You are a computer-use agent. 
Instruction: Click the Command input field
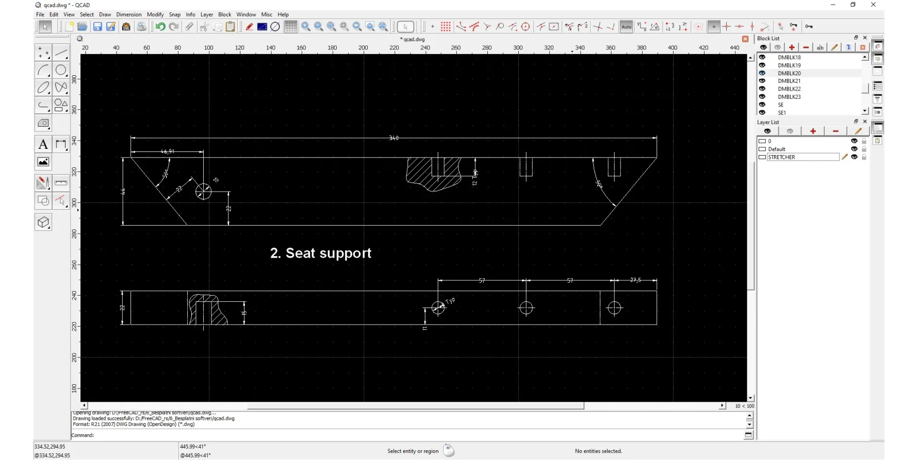413,435
